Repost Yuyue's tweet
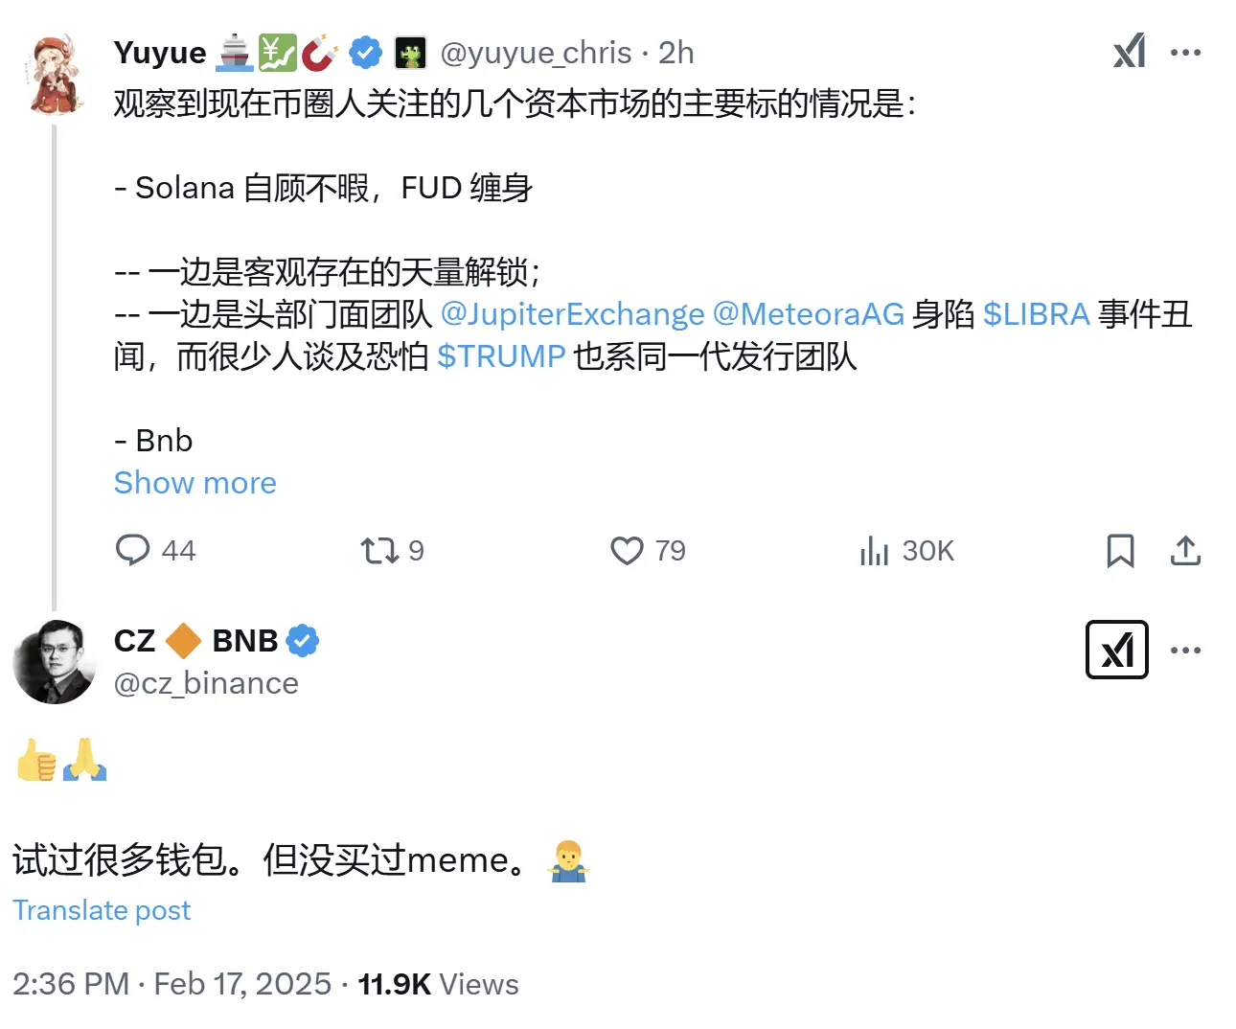 click(x=378, y=551)
